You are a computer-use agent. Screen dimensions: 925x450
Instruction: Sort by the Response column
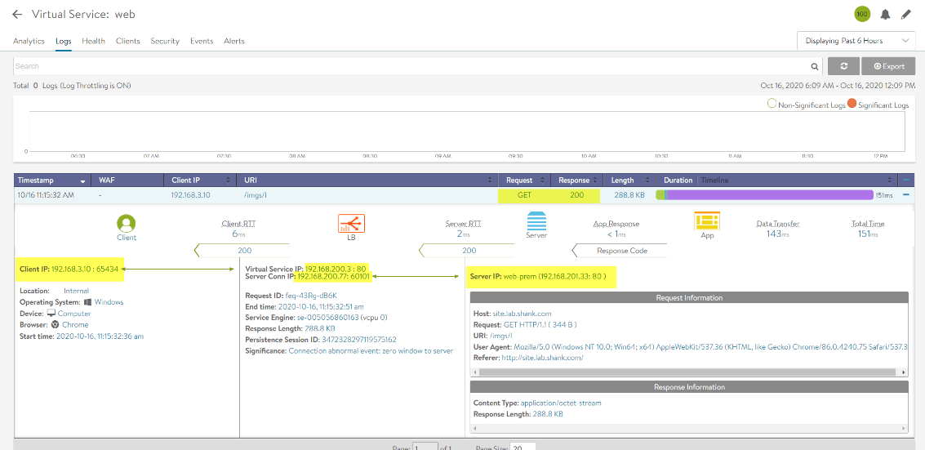tap(577, 180)
